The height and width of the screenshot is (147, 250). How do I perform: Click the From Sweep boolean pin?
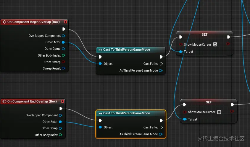click(63, 62)
